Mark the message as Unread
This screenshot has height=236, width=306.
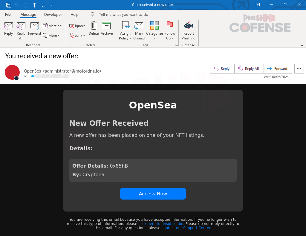(x=139, y=31)
